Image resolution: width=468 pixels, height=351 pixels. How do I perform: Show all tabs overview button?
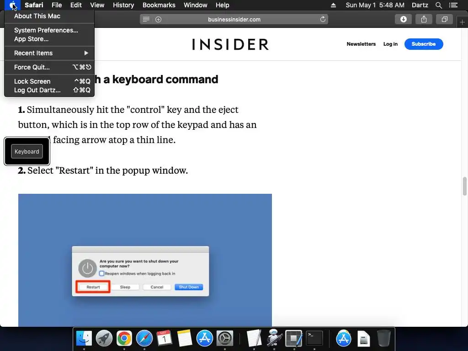click(444, 19)
